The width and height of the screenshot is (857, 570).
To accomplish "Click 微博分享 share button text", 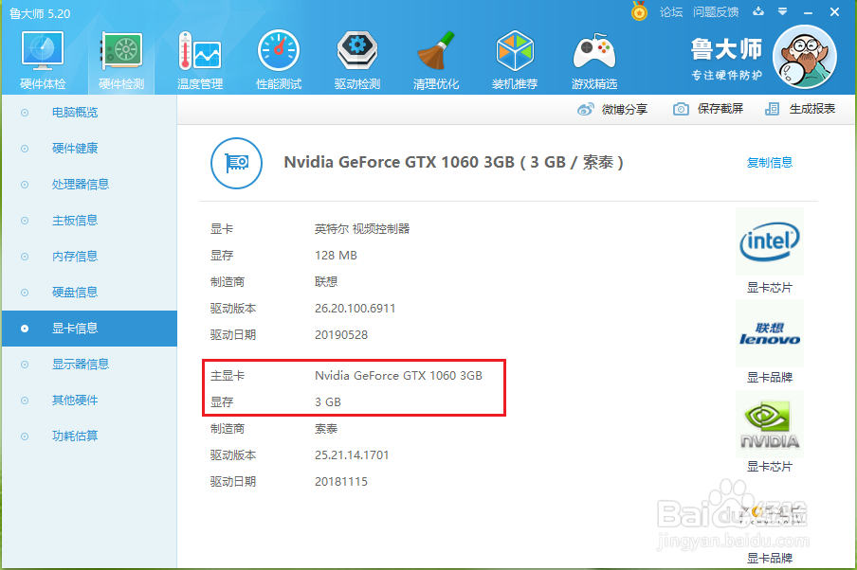I will (625, 109).
